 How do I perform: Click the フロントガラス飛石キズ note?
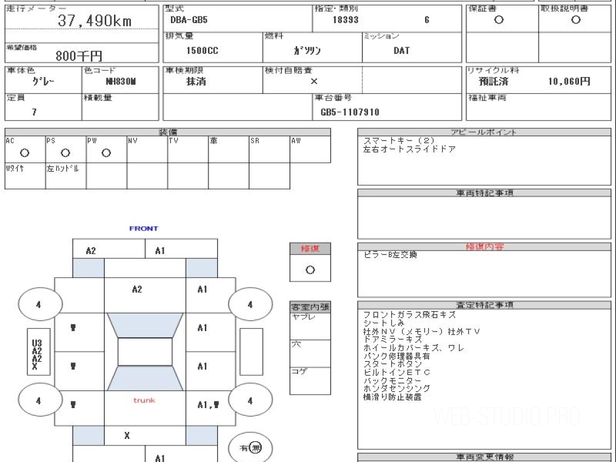pos(409,315)
